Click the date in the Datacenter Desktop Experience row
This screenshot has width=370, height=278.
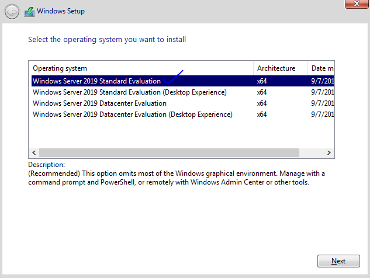coord(322,114)
